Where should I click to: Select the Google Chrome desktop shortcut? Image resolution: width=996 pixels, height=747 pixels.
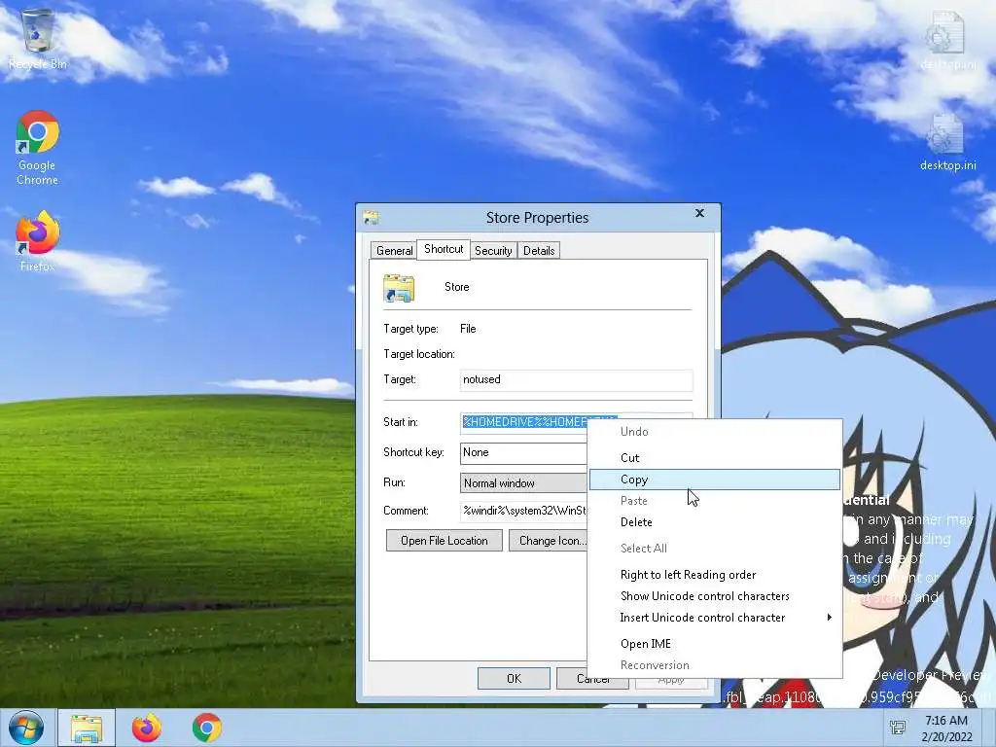click(38, 148)
